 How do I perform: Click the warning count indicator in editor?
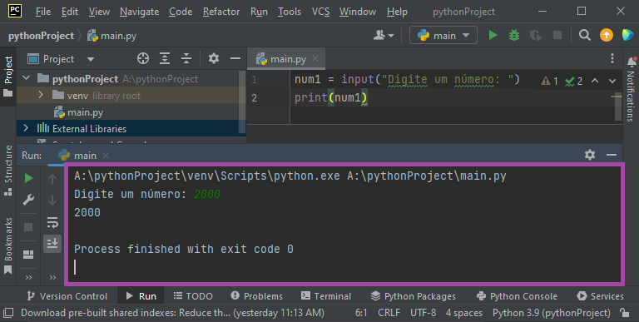tap(549, 81)
